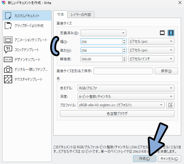
Task: Select the Custom Document page icon
Action: 8,16
